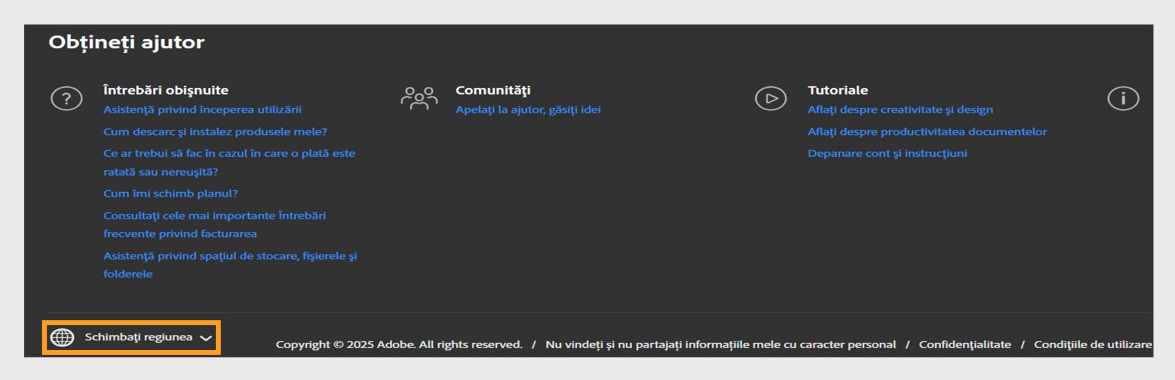Open Cum îmi schimb planul link
The width and height of the screenshot is (1175, 380).
coord(170,193)
